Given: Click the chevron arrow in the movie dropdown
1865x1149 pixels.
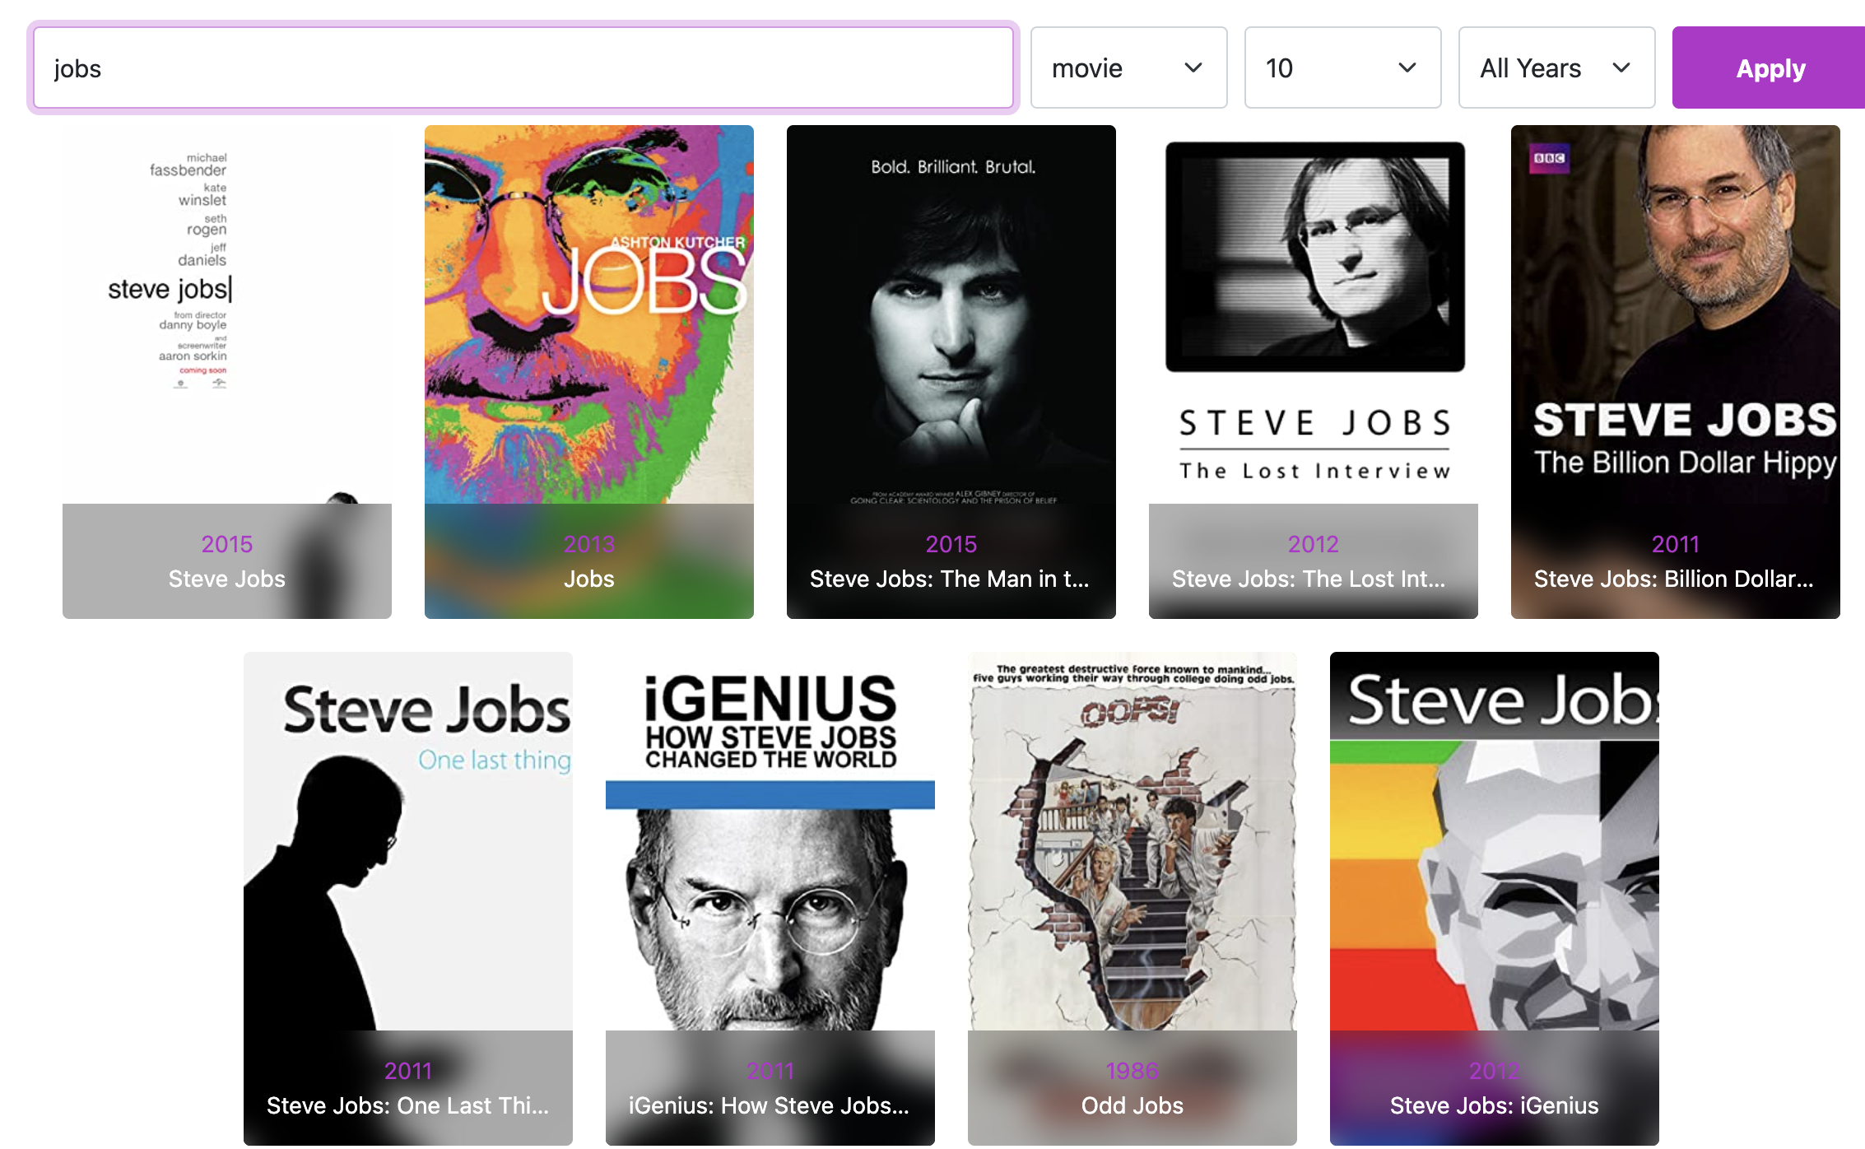Looking at the screenshot, I should pos(1193,67).
